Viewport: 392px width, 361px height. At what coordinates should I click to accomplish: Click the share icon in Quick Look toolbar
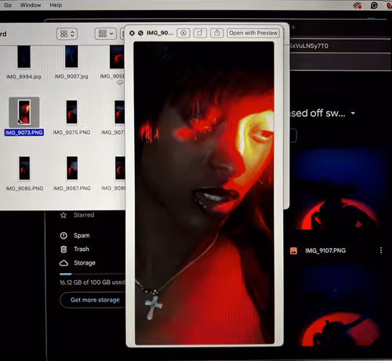pos(216,33)
